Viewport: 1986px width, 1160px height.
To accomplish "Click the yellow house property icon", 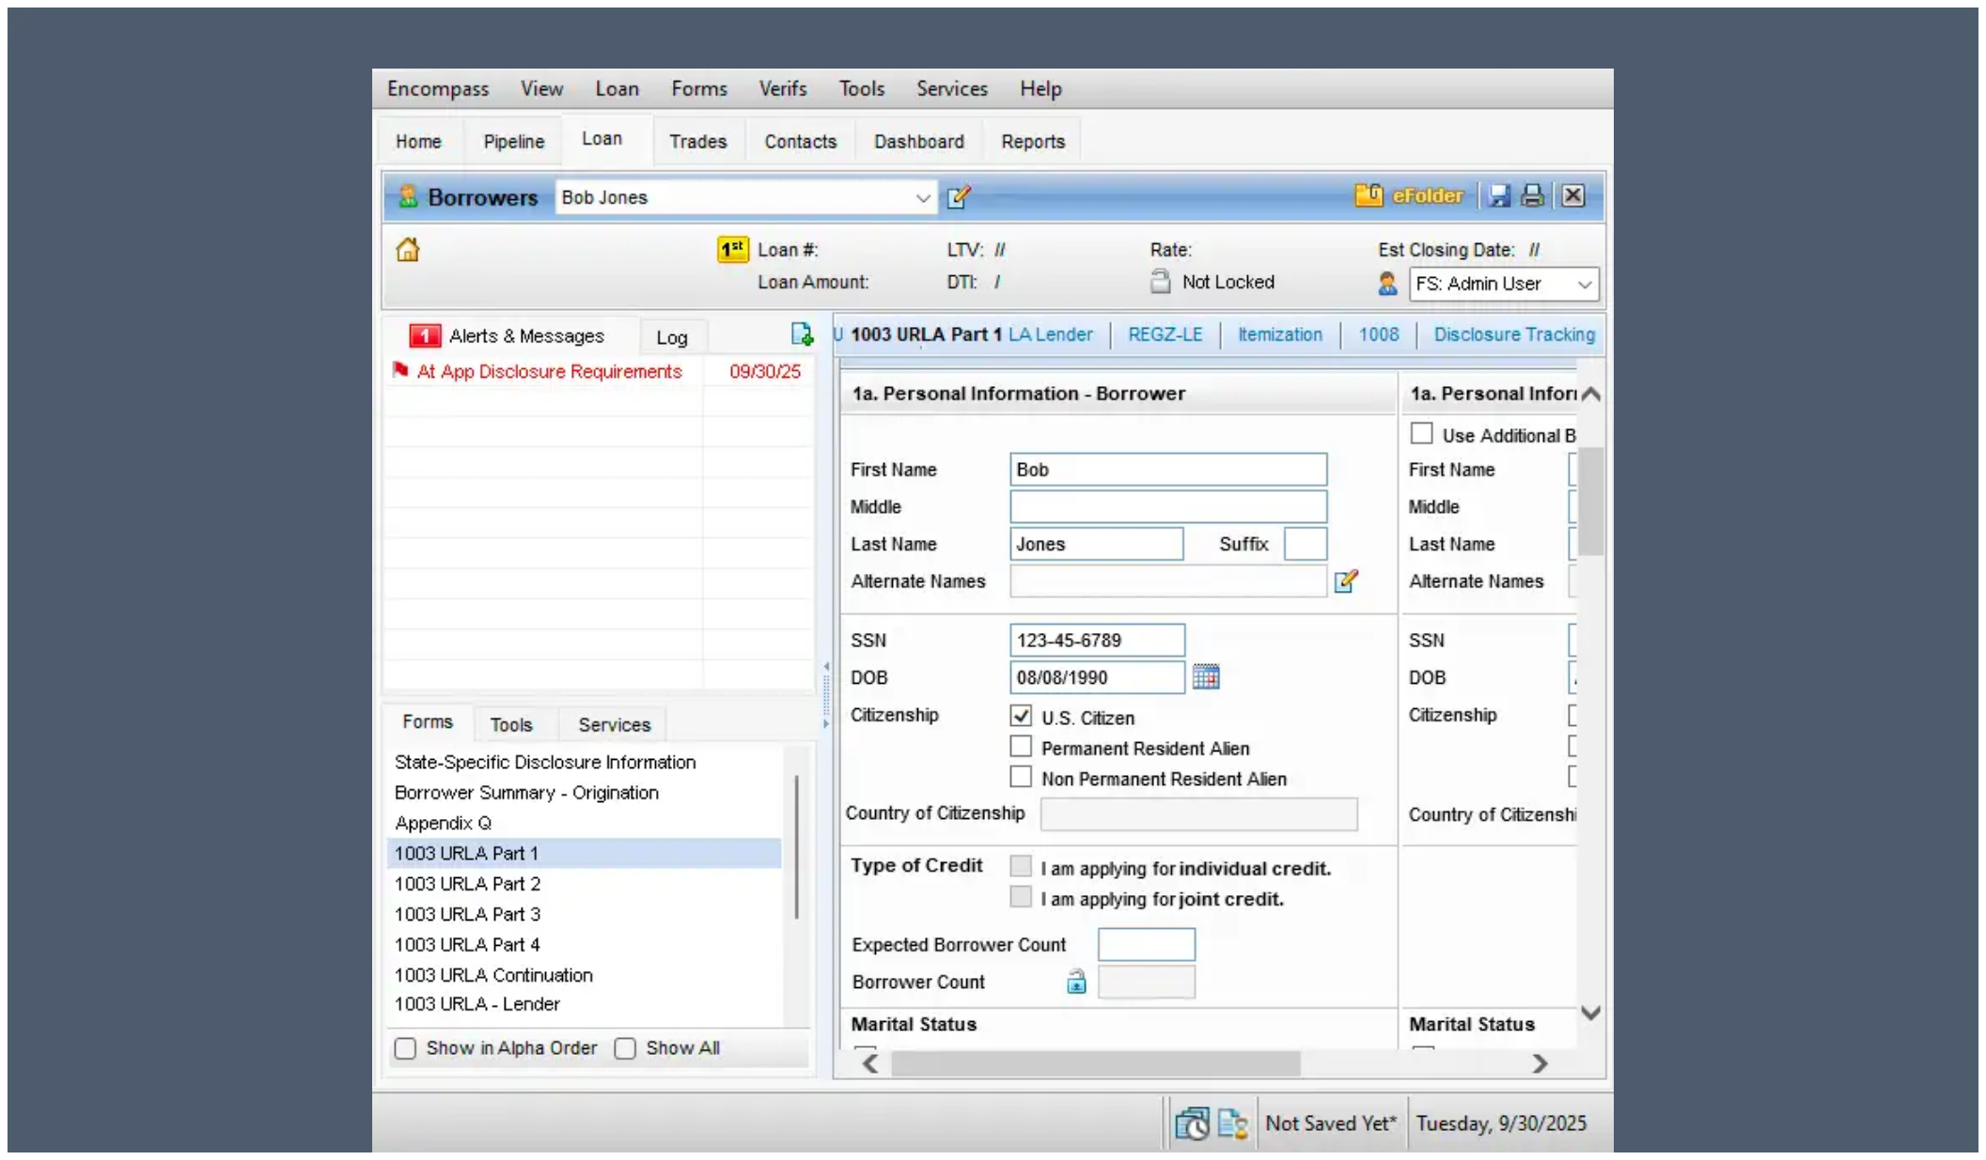I will tap(408, 250).
